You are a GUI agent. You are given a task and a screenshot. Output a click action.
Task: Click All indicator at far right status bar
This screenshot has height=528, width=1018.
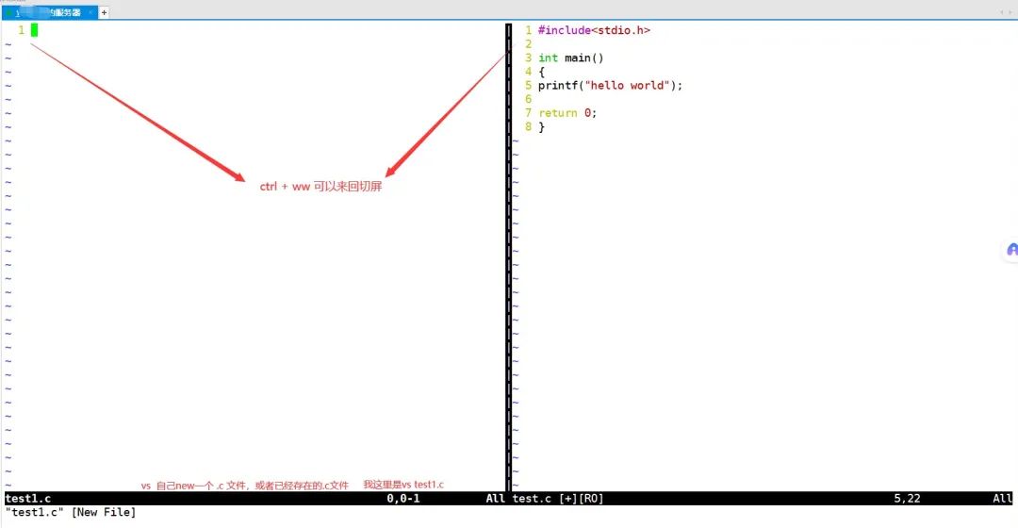click(1002, 498)
